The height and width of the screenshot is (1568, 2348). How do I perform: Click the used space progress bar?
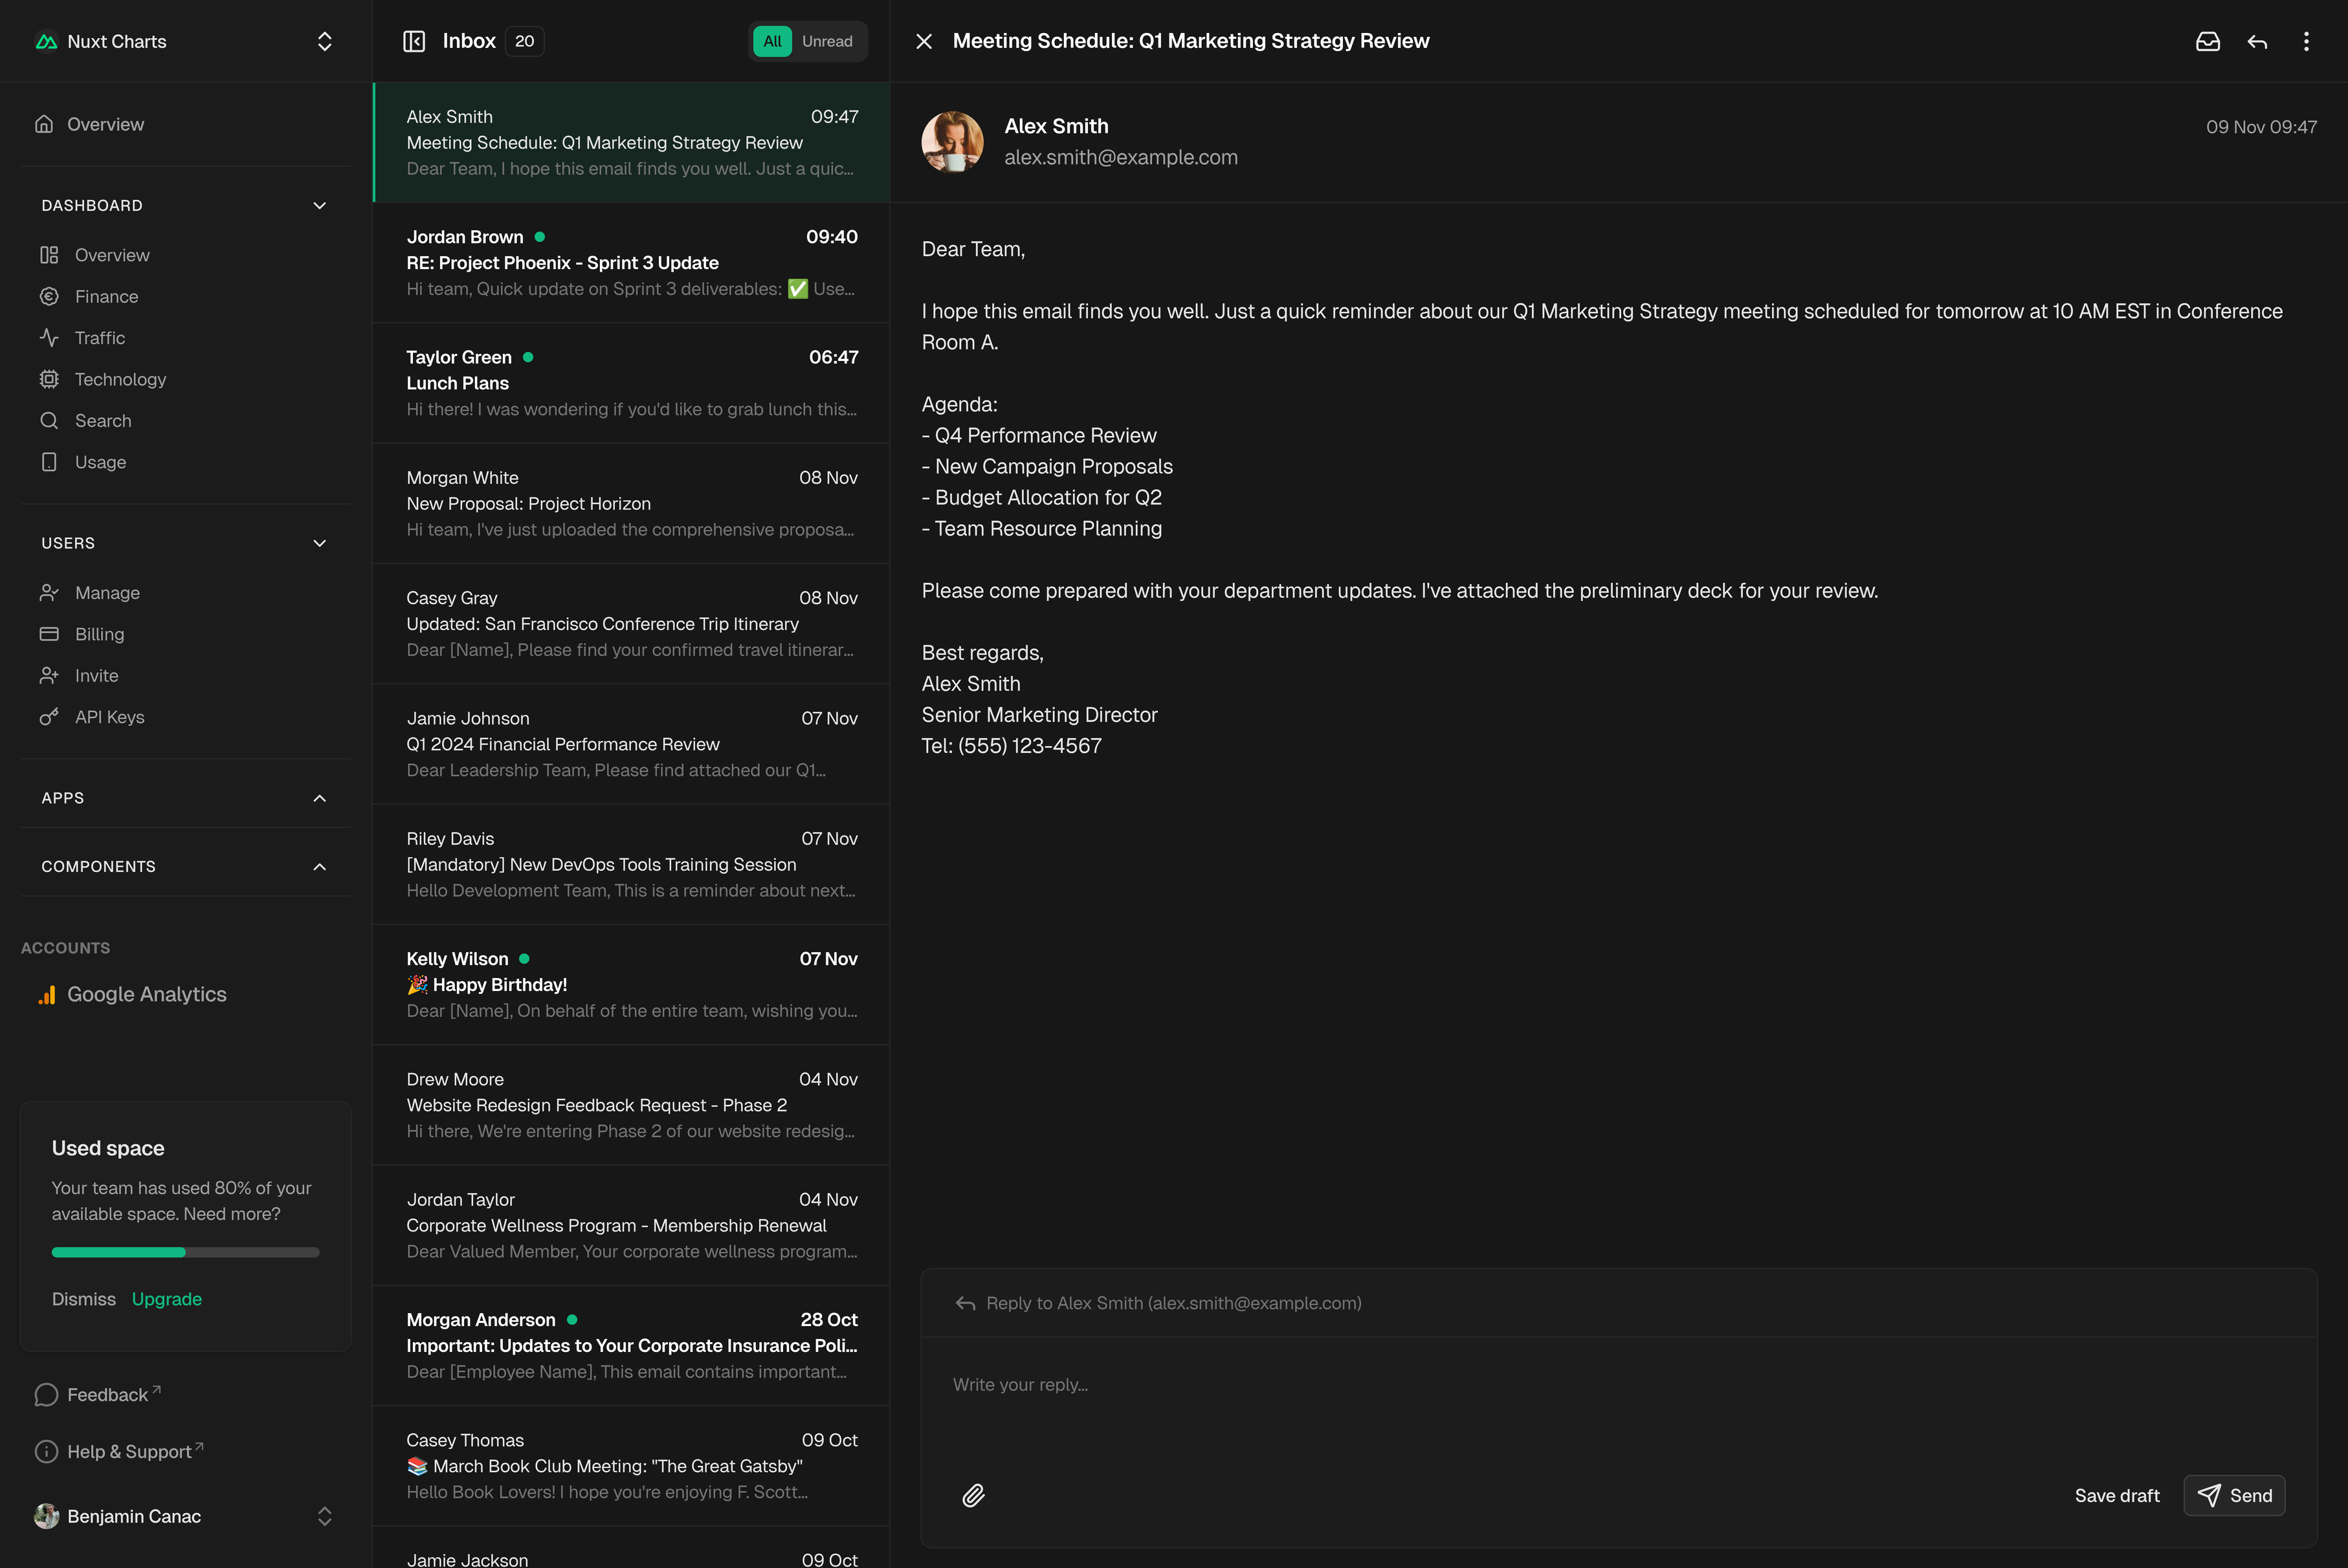185,1252
